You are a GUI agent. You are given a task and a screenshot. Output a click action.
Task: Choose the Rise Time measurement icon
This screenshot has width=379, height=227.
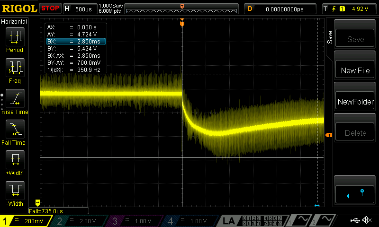[x=15, y=101]
